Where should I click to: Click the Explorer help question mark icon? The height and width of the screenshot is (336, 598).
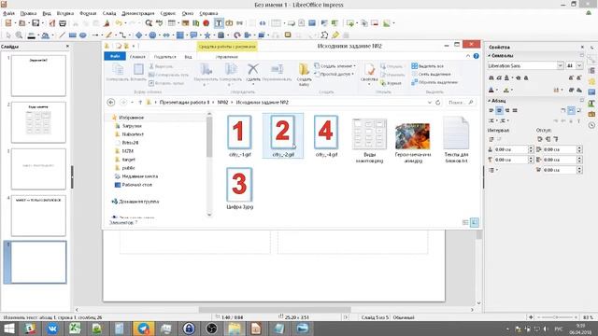click(476, 56)
